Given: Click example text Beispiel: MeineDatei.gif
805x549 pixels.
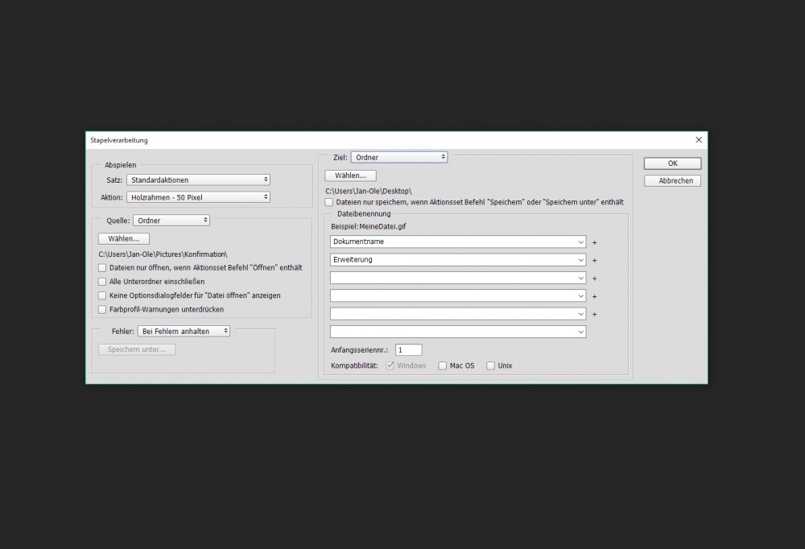Looking at the screenshot, I should pyautogui.click(x=369, y=226).
